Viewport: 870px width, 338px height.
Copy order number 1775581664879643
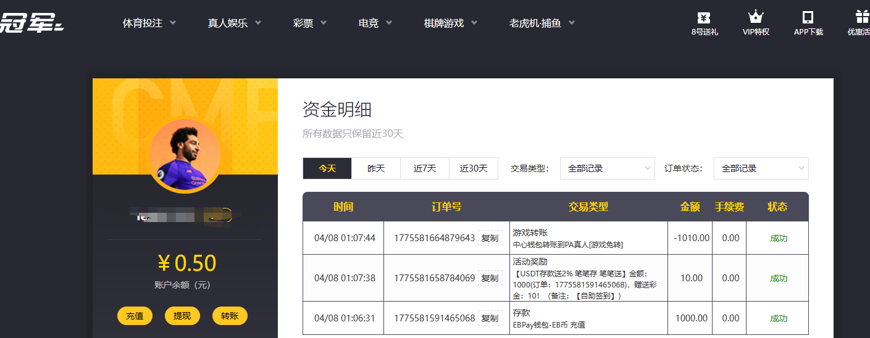tap(490, 238)
